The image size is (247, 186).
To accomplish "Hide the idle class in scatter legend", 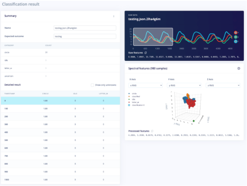I will 129,99.
